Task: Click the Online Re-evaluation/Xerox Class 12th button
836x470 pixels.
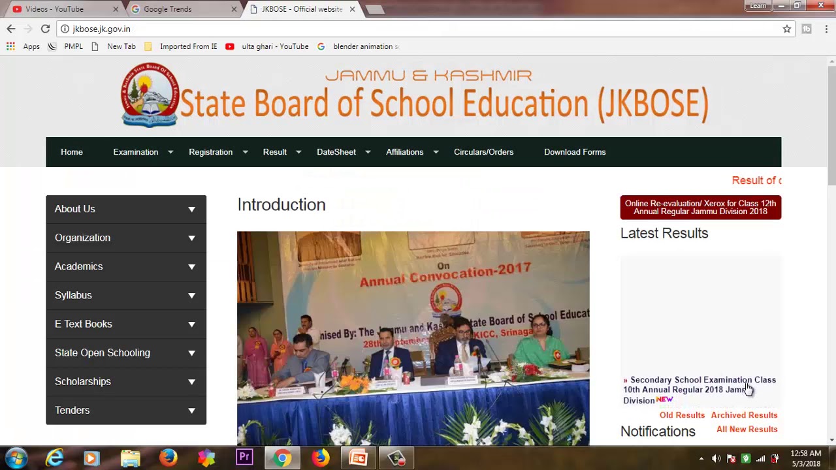Action: (x=700, y=208)
